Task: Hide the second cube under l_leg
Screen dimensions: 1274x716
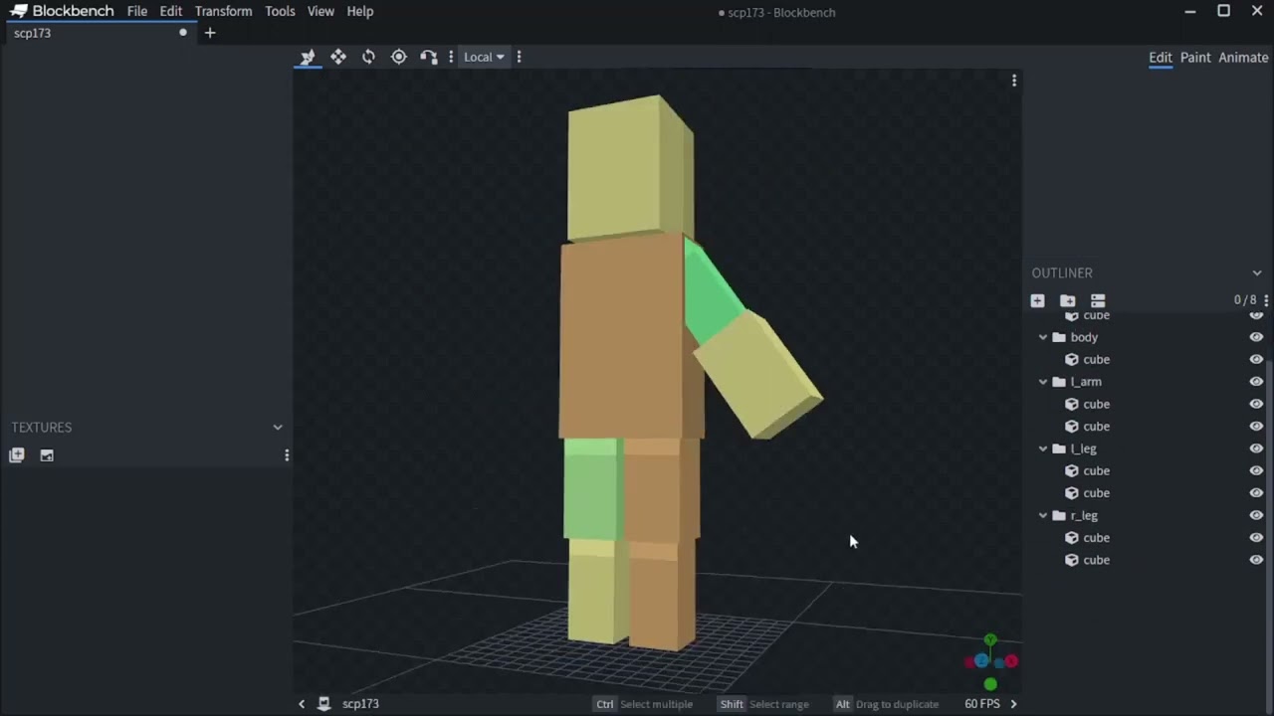Action: coord(1256,493)
